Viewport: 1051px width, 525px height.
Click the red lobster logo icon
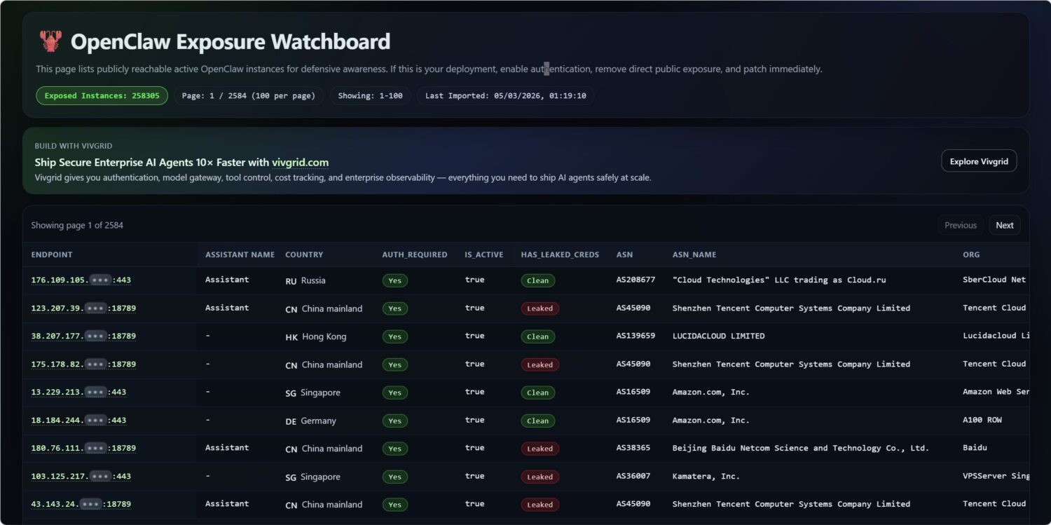(50, 41)
